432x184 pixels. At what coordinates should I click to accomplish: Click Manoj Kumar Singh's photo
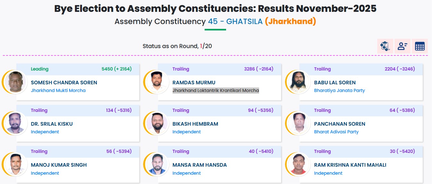coord(15,164)
